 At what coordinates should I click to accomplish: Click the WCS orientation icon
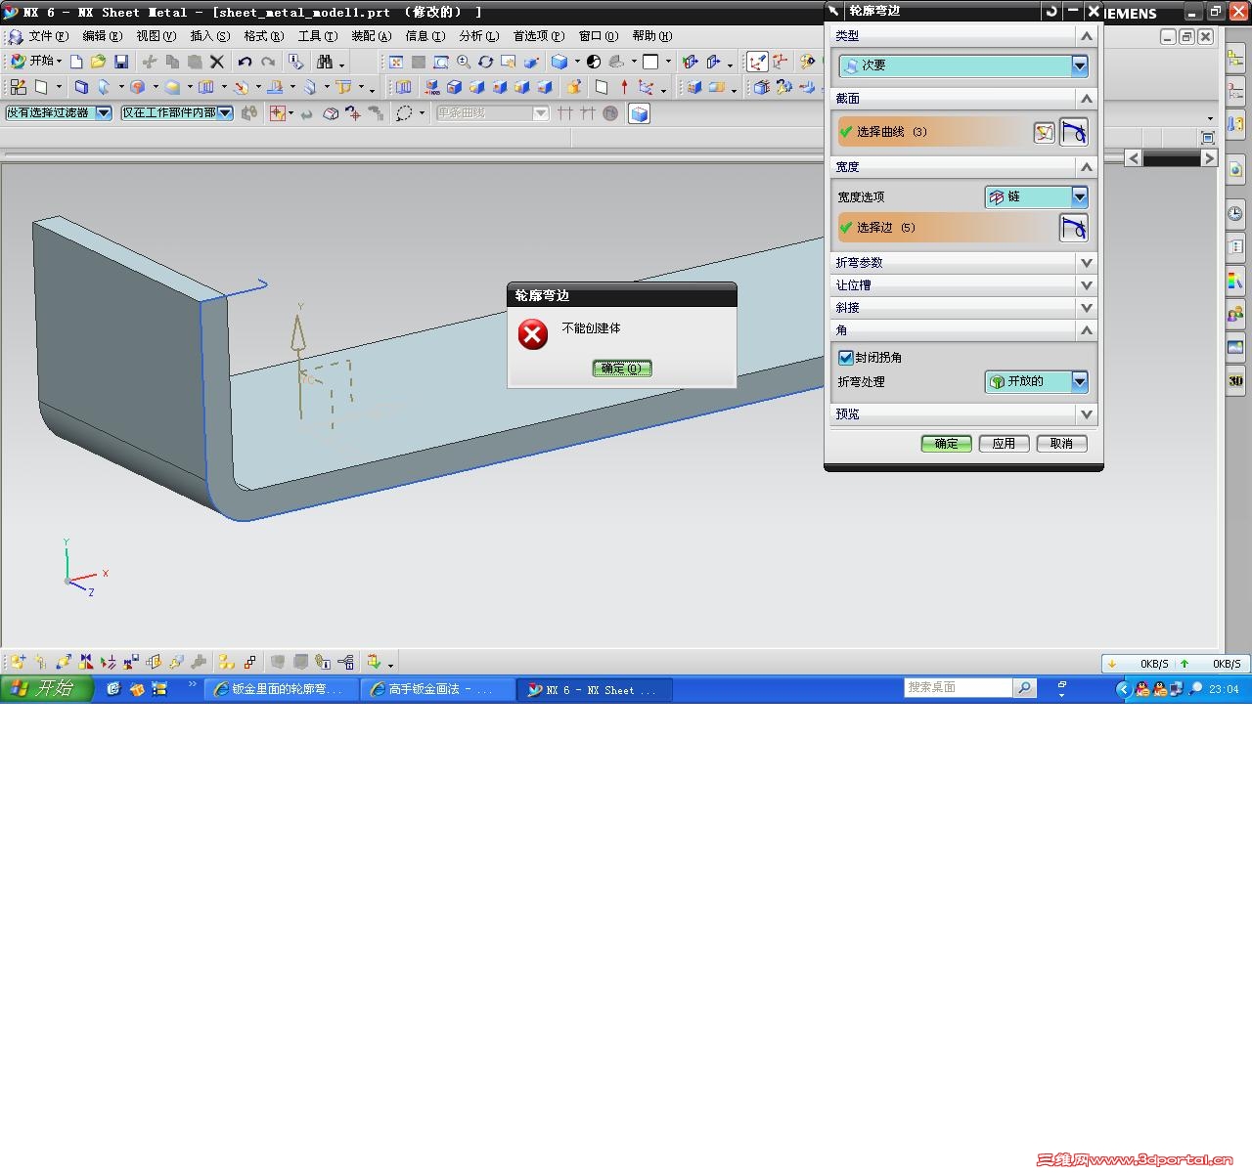tap(758, 62)
